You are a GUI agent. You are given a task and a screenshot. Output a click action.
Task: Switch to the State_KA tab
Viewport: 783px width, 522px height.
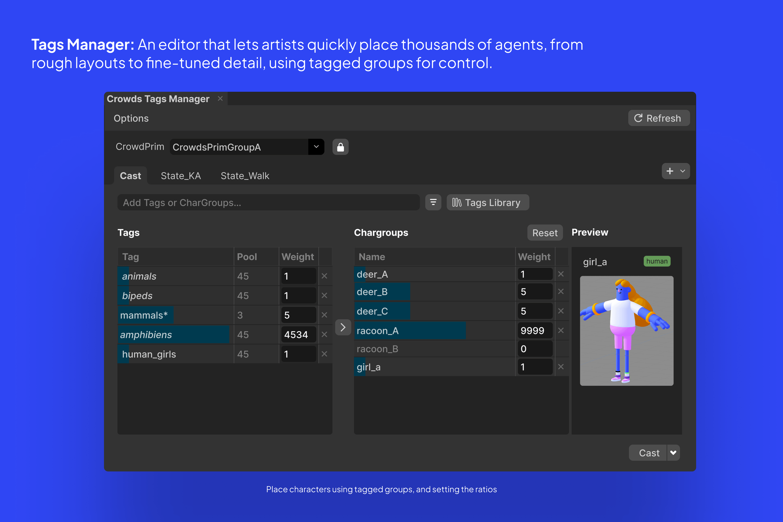coord(181,176)
